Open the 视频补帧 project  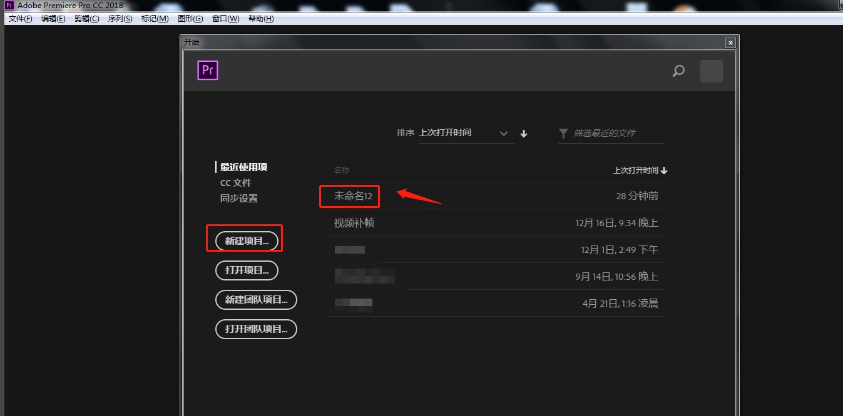[354, 222]
